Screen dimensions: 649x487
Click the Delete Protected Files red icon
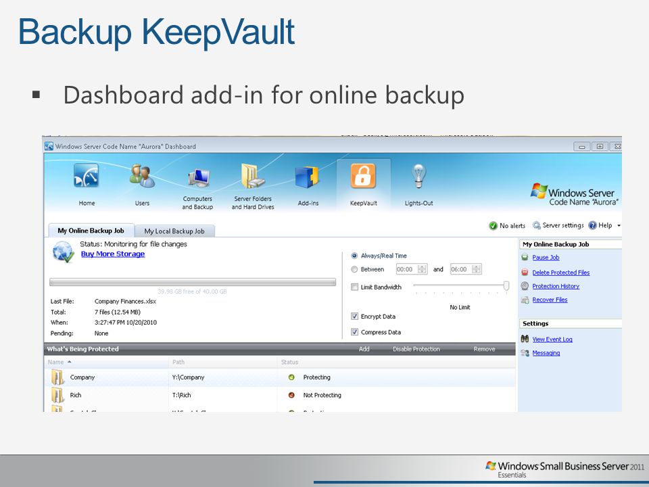click(x=525, y=273)
